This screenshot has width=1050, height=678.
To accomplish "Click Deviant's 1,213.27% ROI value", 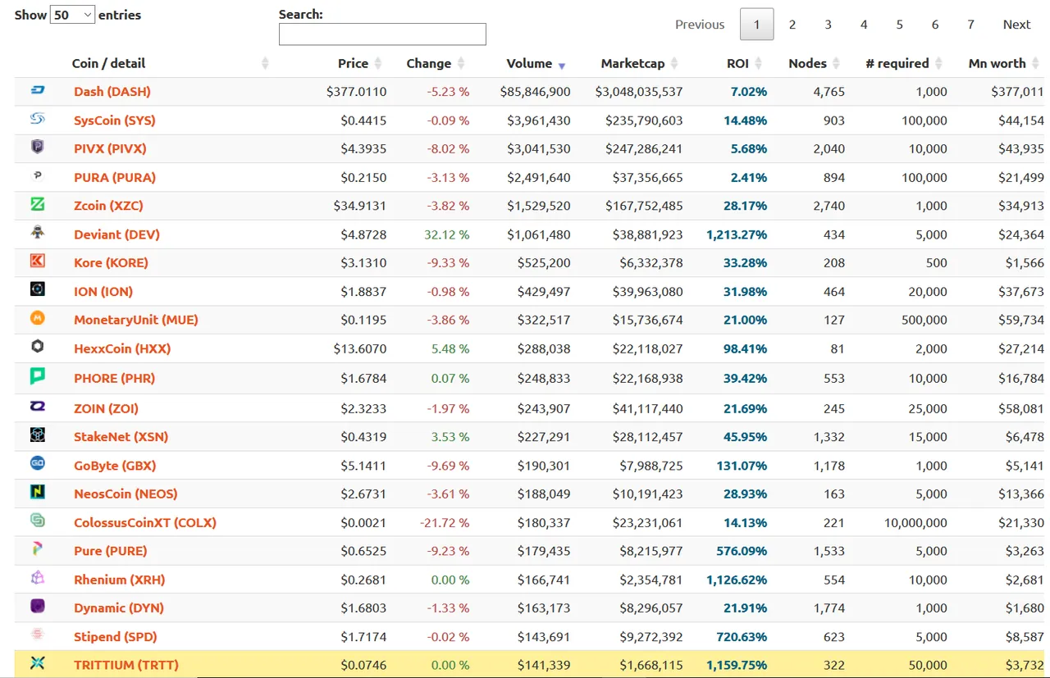I will click(737, 234).
